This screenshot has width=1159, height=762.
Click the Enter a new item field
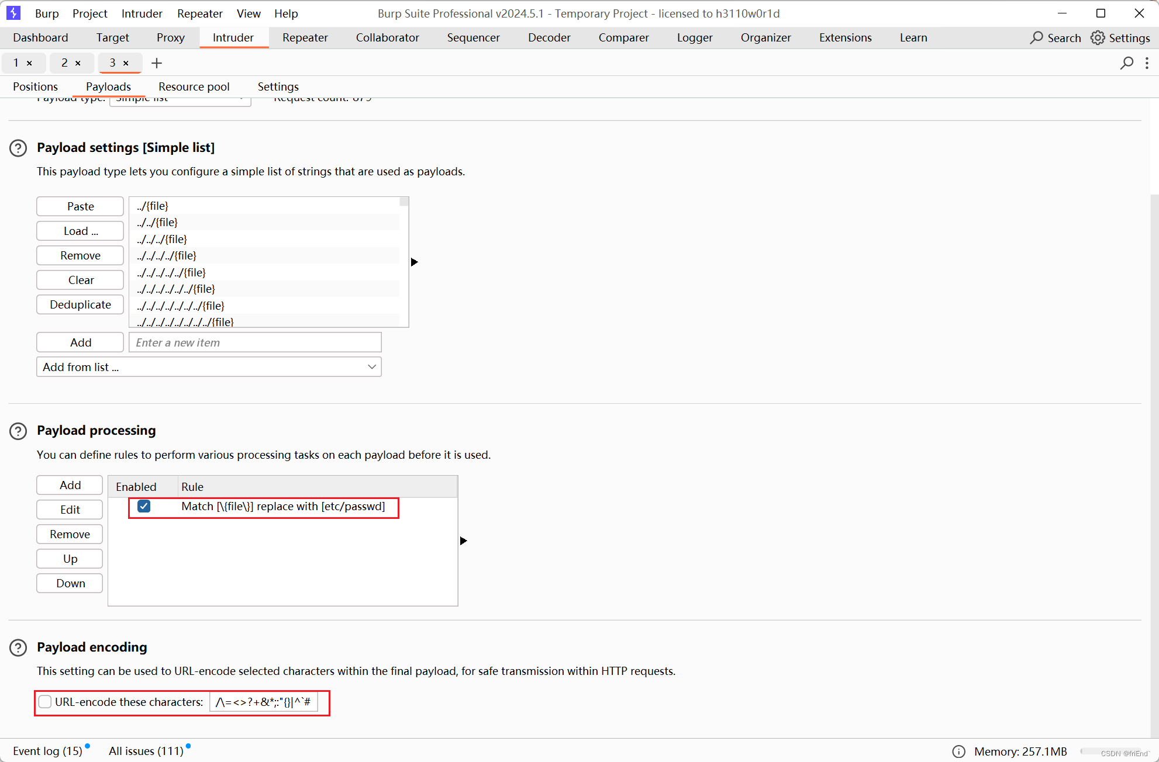pyautogui.click(x=255, y=342)
